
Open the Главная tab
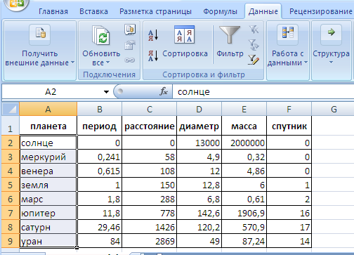pyautogui.click(x=53, y=11)
